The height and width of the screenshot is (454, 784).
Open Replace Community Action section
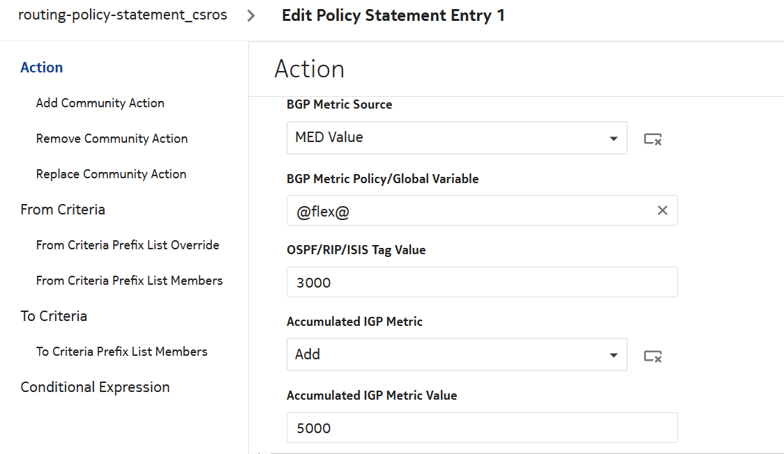pyautogui.click(x=111, y=174)
